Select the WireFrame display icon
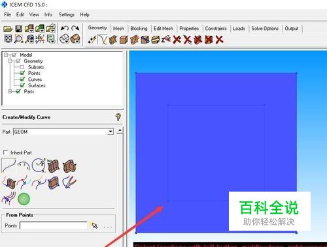 pos(65,39)
